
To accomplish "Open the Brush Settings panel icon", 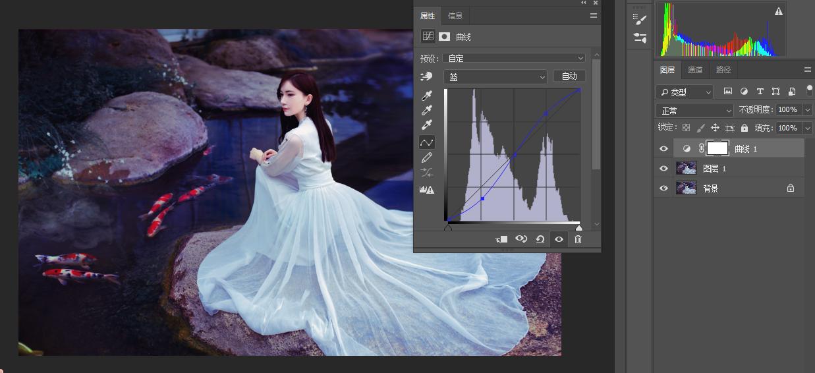I will click(640, 20).
